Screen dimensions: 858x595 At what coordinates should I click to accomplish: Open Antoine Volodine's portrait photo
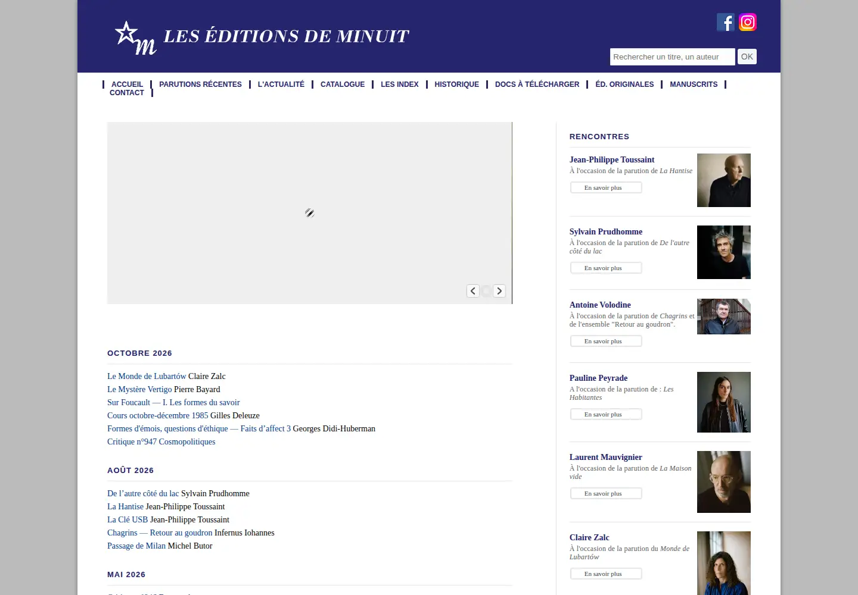pos(724,317)
